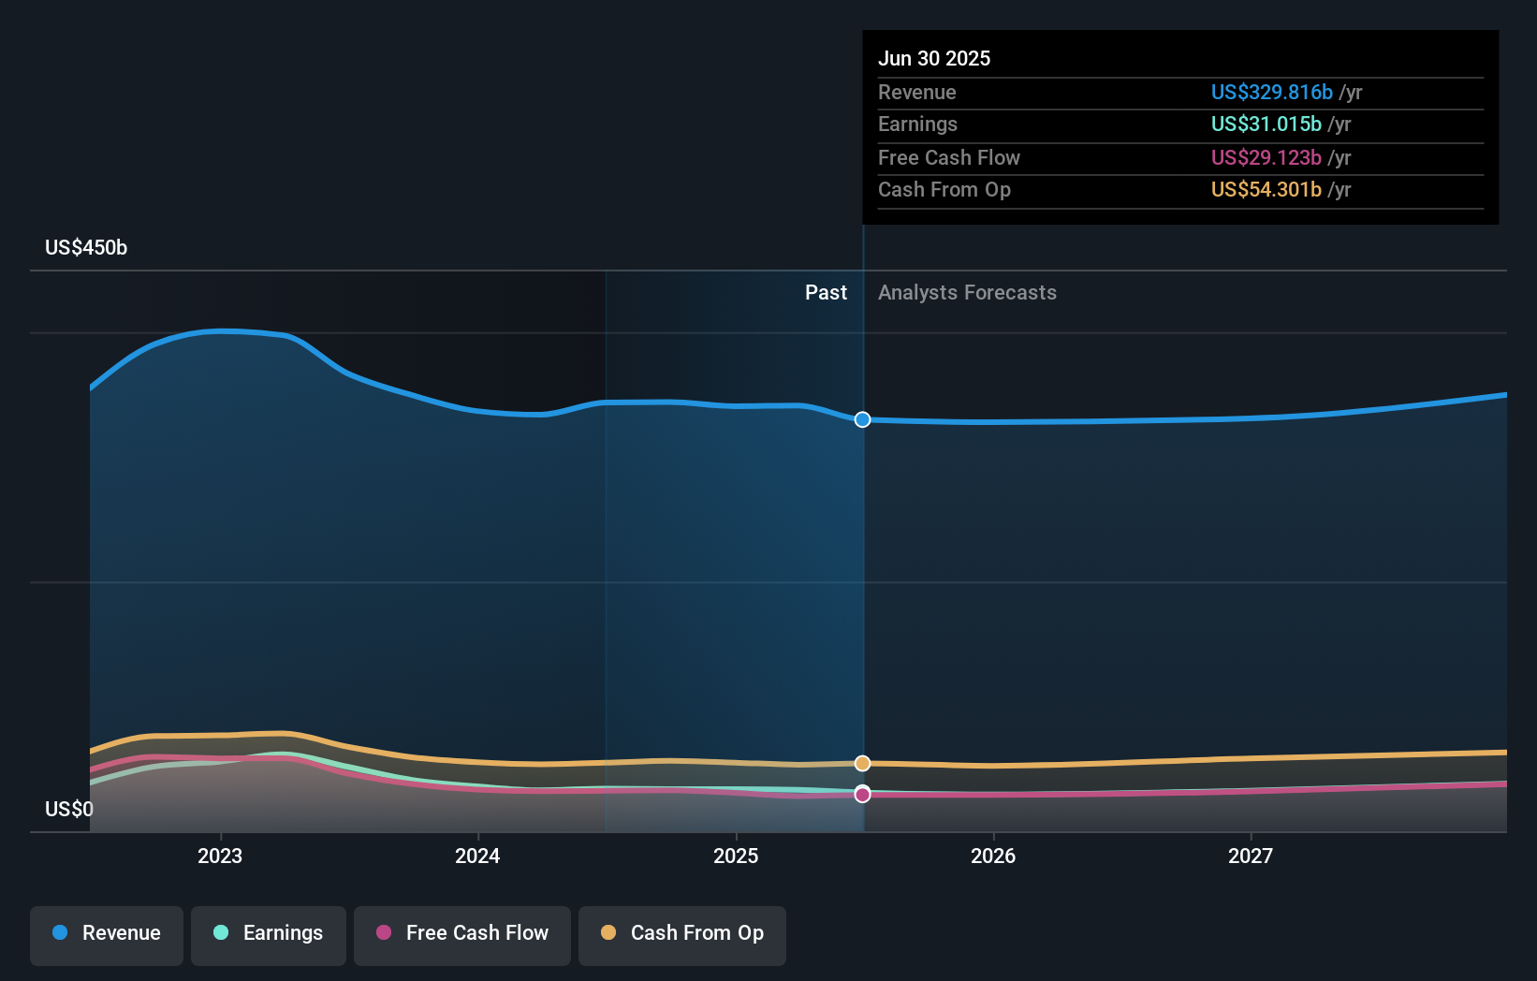Click the Revenue value US$329.816b in tooltip

point(1271,92)
